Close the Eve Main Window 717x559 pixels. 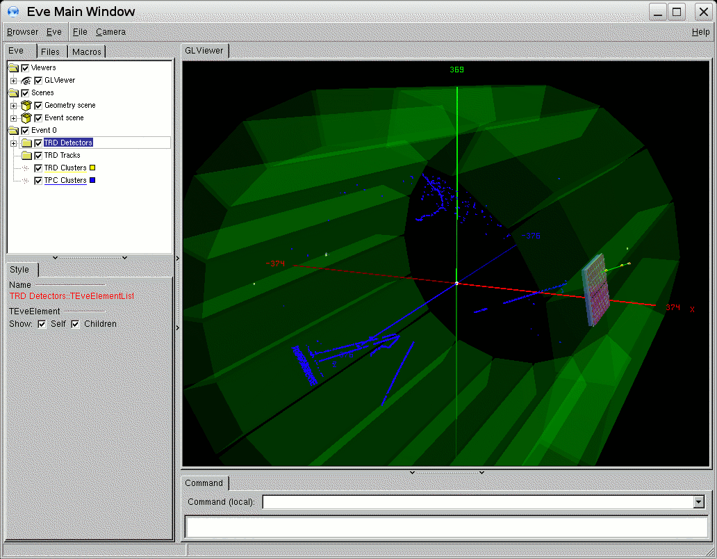[703, 12]
